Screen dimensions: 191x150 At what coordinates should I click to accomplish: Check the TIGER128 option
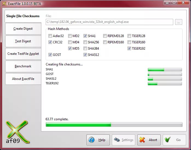click(x=129, y=36)
